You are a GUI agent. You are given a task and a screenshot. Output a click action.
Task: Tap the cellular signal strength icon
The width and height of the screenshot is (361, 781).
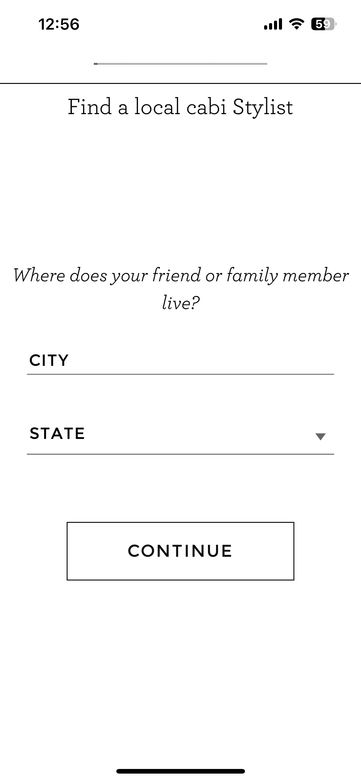pos(273,24)
